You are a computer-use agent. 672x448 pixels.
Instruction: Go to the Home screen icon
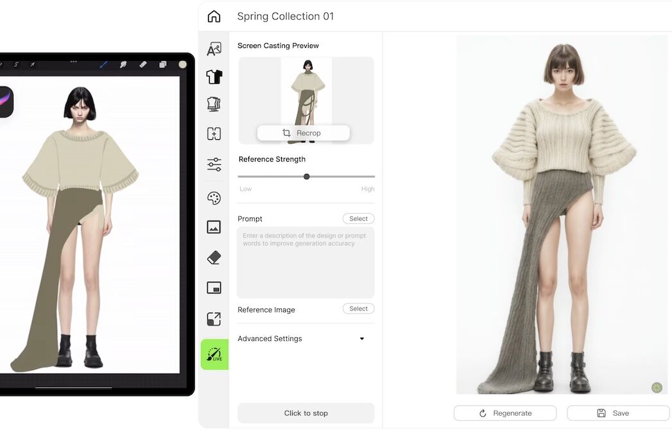214,17
